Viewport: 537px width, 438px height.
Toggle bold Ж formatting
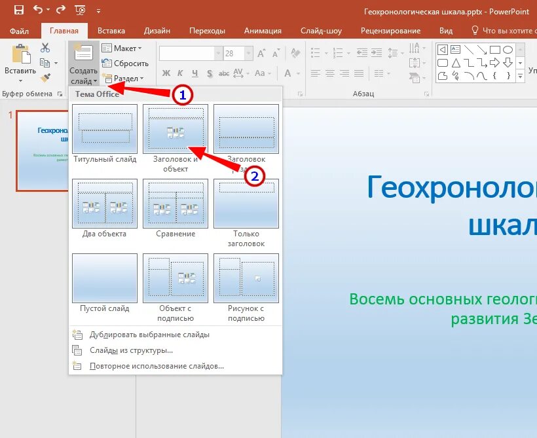coord(166,73)
